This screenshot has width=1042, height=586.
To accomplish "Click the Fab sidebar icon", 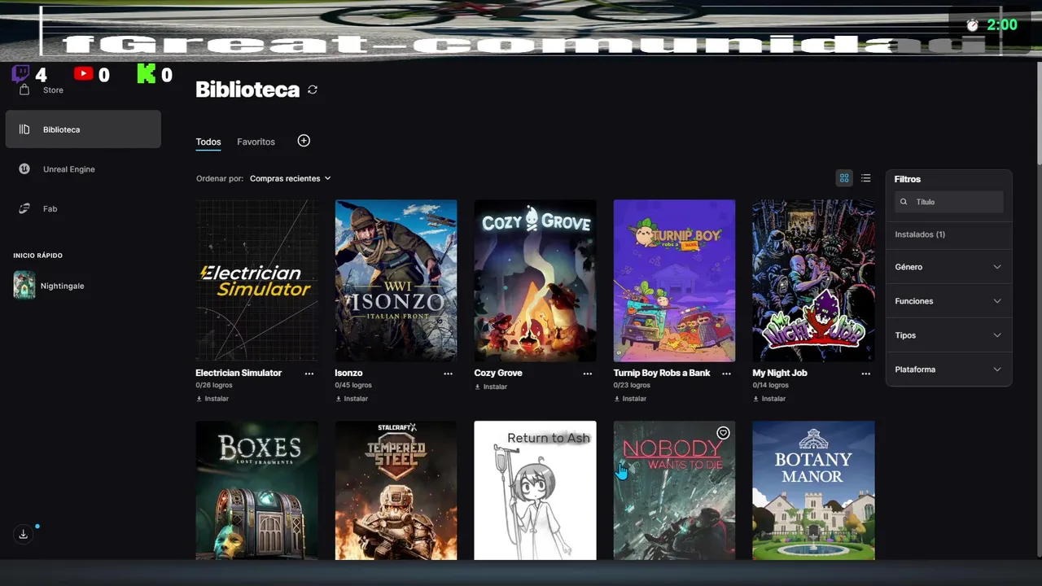I will 24,209.
